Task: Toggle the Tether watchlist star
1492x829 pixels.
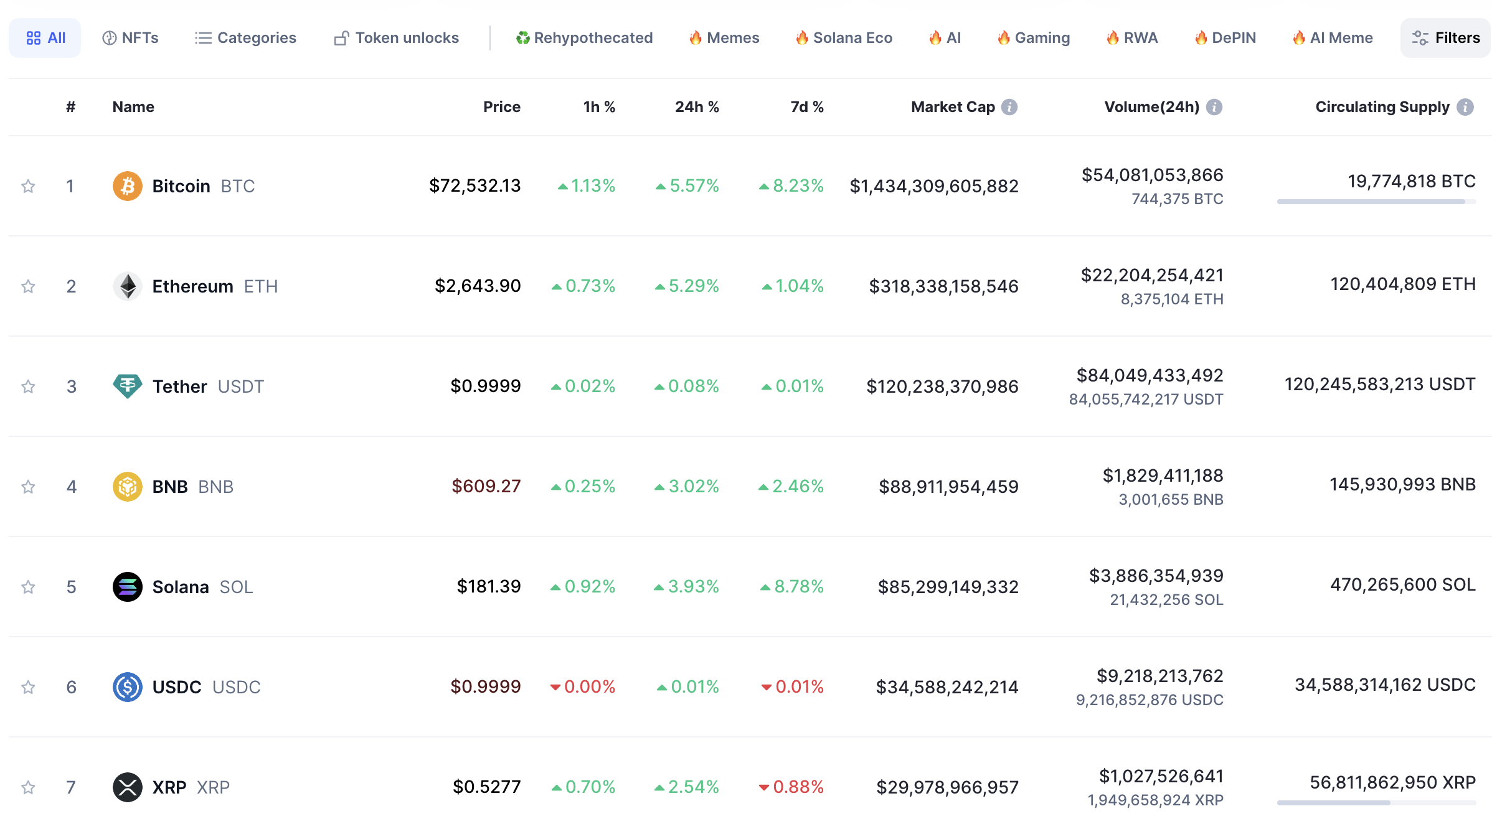Action: [x=28, y=386]
